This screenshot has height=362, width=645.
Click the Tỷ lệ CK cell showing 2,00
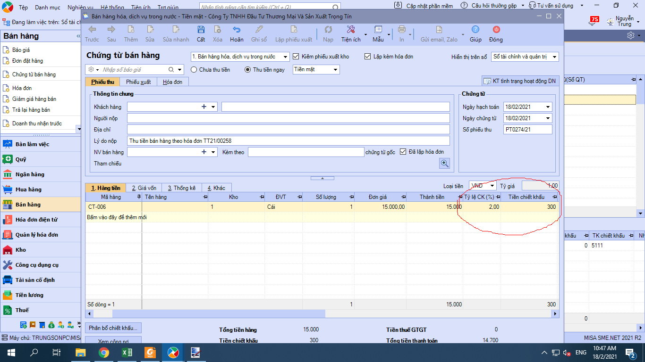(x=482, y=207)
